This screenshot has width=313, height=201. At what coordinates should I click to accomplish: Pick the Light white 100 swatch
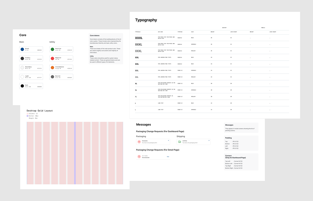(x=22, y=77)
